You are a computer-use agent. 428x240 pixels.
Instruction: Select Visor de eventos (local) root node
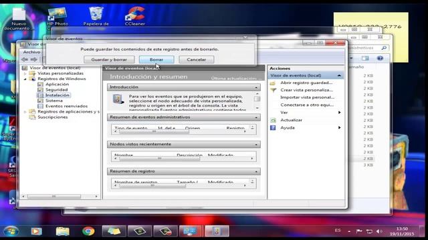[55, 68]
